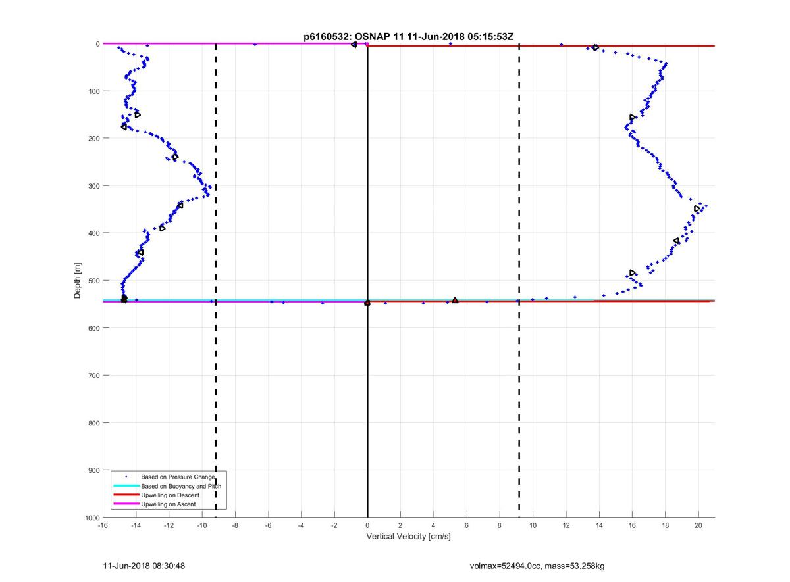Click legend entry Upwelling on Ascent
Screen dimensions: 790x582
tap(168, 504)
